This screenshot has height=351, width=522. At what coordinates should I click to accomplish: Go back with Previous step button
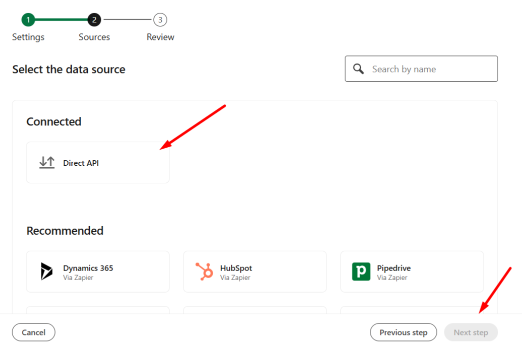(x=403, y=332)
